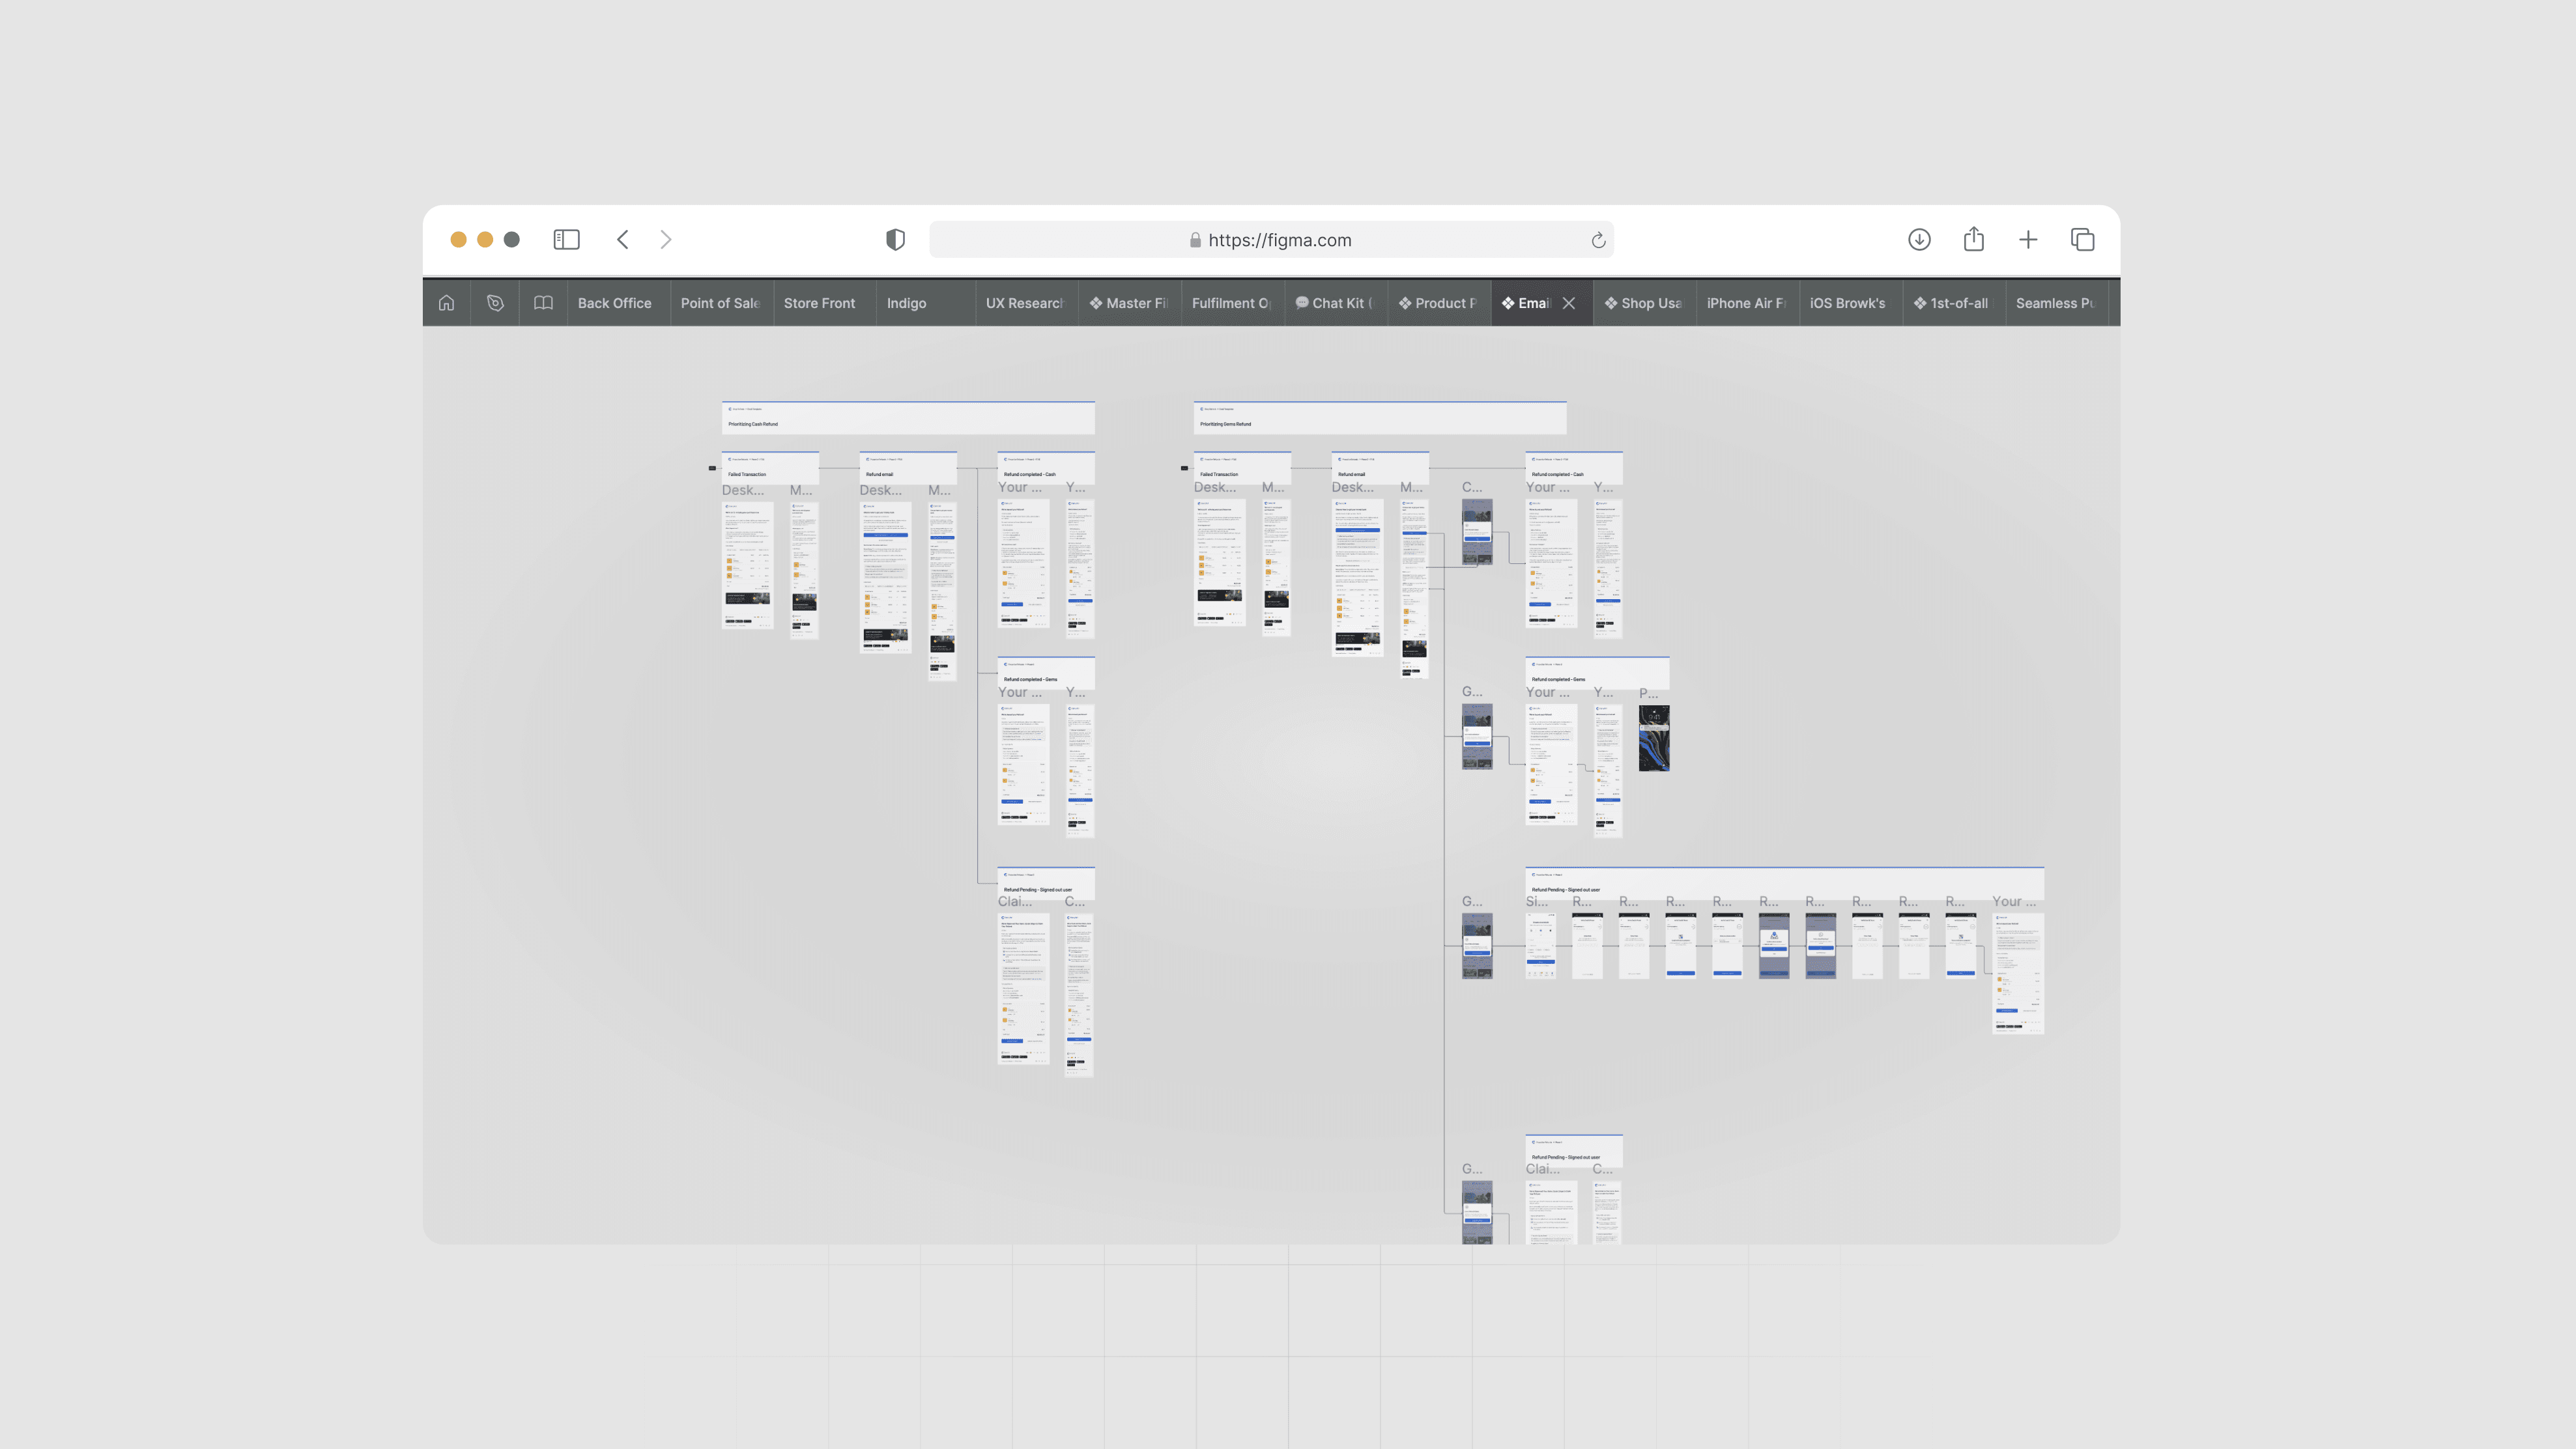
Task: Click the dark map phone thumbnail
Action: pos(1653,737)
